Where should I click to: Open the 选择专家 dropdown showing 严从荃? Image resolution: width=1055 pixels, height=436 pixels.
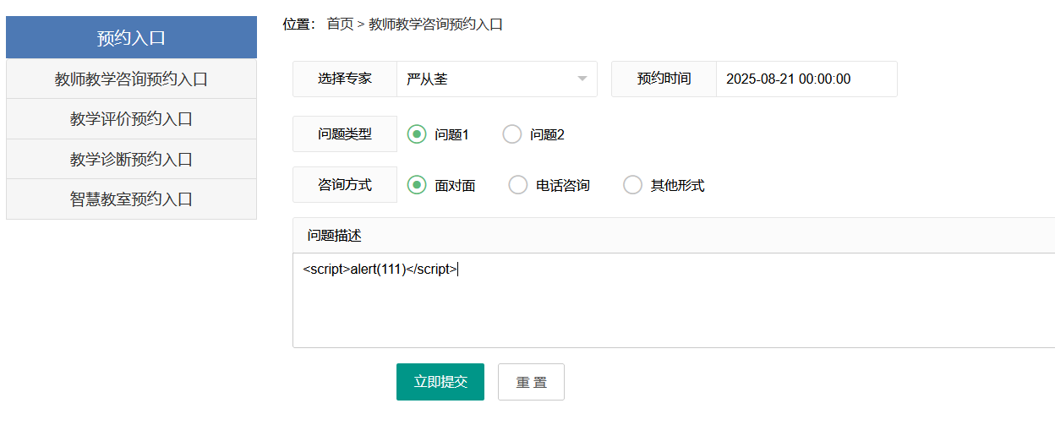click(497, 79)
